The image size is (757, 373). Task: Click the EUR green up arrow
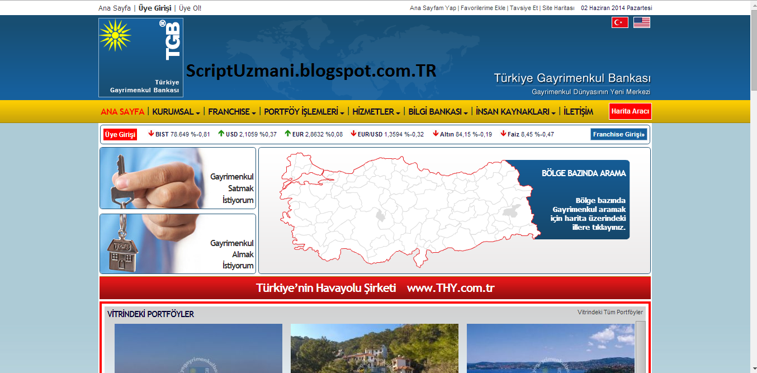[287, 134]
